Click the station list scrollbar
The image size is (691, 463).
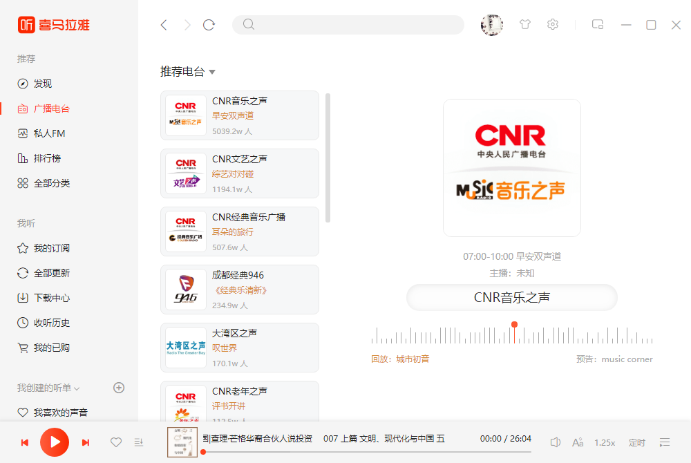coord(328,158)
